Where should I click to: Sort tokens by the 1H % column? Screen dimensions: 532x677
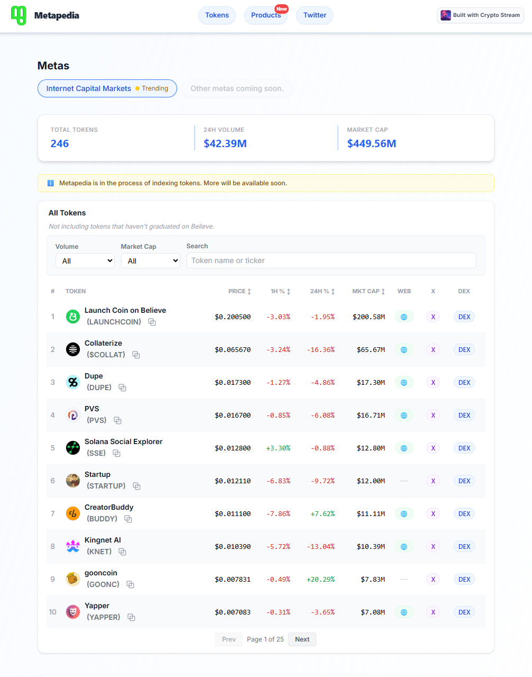[x=280, y=291]
